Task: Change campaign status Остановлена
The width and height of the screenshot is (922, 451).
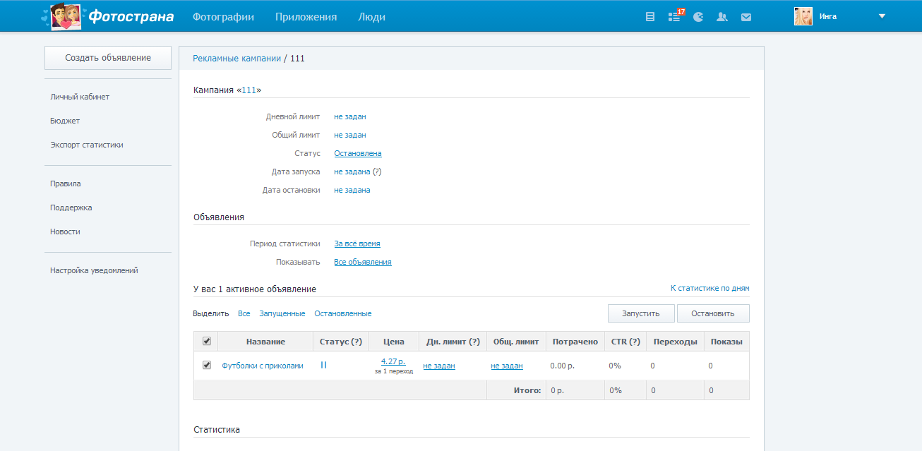Action: [x=357, y=153]
